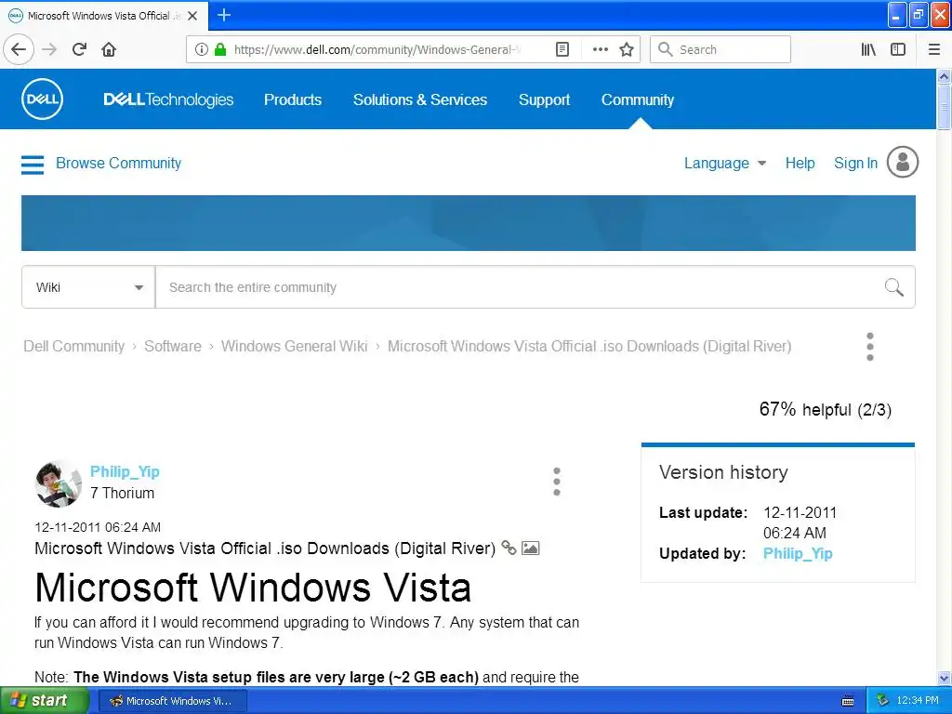This screenshot has width=952, height=714.
Task: Toggle reader view in address bar
Action: [x=562, y=49]
